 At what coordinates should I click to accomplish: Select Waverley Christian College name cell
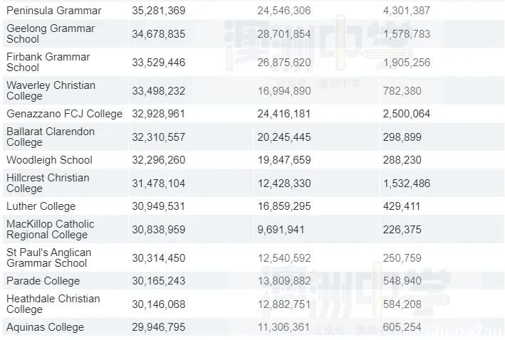tap(51, 91)
